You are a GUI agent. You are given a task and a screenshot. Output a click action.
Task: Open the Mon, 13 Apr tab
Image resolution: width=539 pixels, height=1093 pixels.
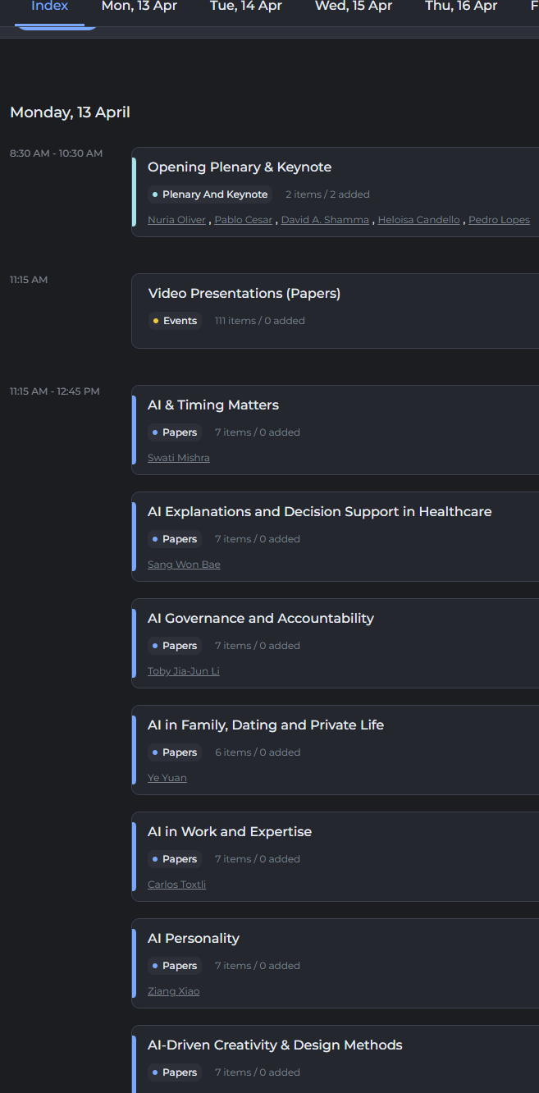point(139,7)
